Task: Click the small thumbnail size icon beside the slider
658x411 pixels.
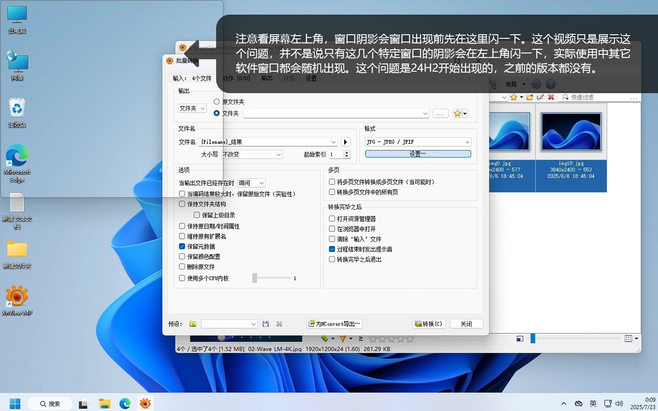Action: (520, 338)
